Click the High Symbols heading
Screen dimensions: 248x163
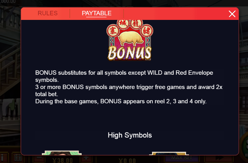[130, 135]
